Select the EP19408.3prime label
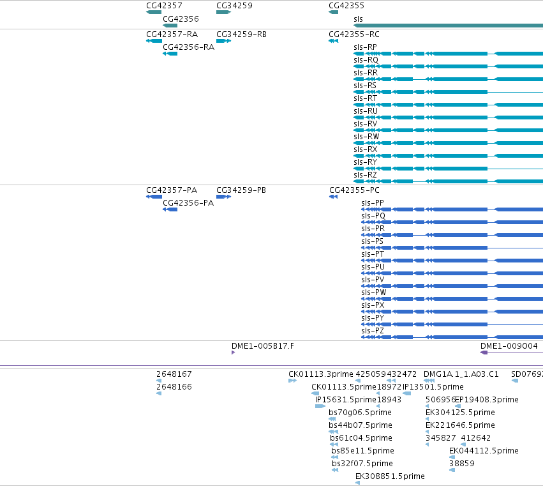 click(x=487, y=400)
